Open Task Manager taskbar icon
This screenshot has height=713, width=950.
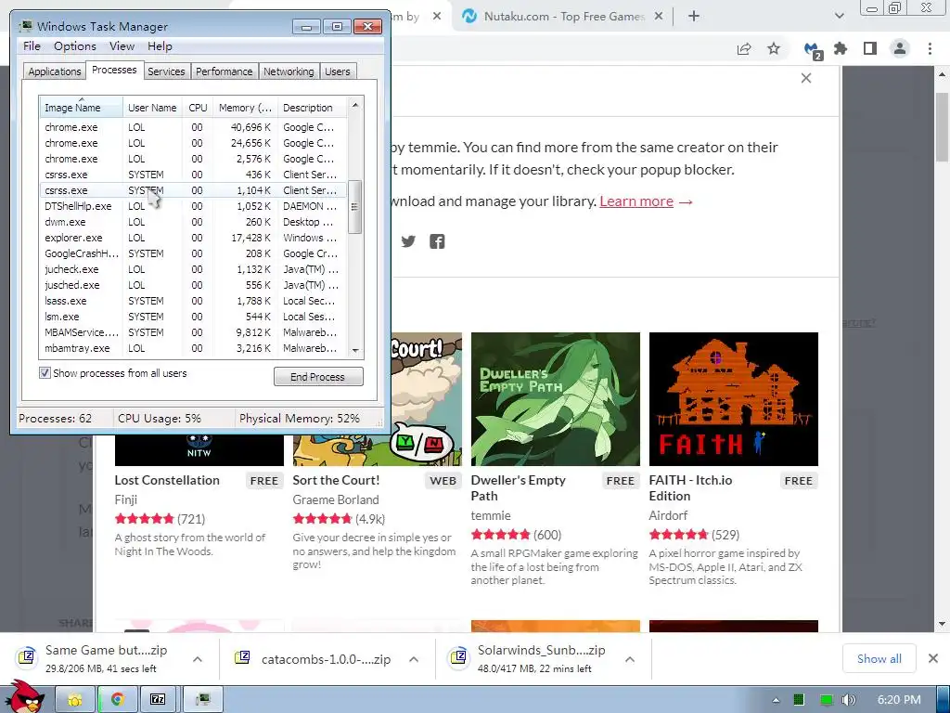click(x=203, y=700)
